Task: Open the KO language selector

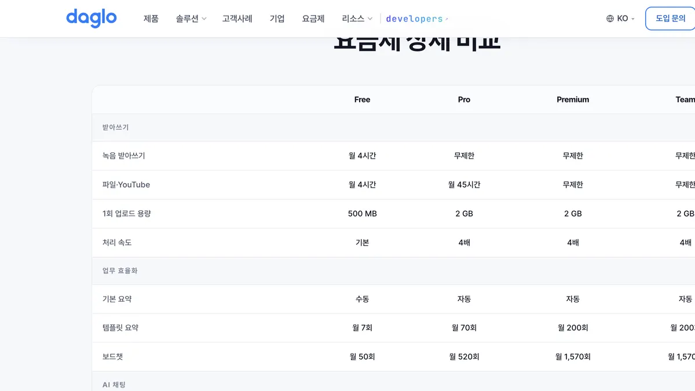Action: point(621,19)
